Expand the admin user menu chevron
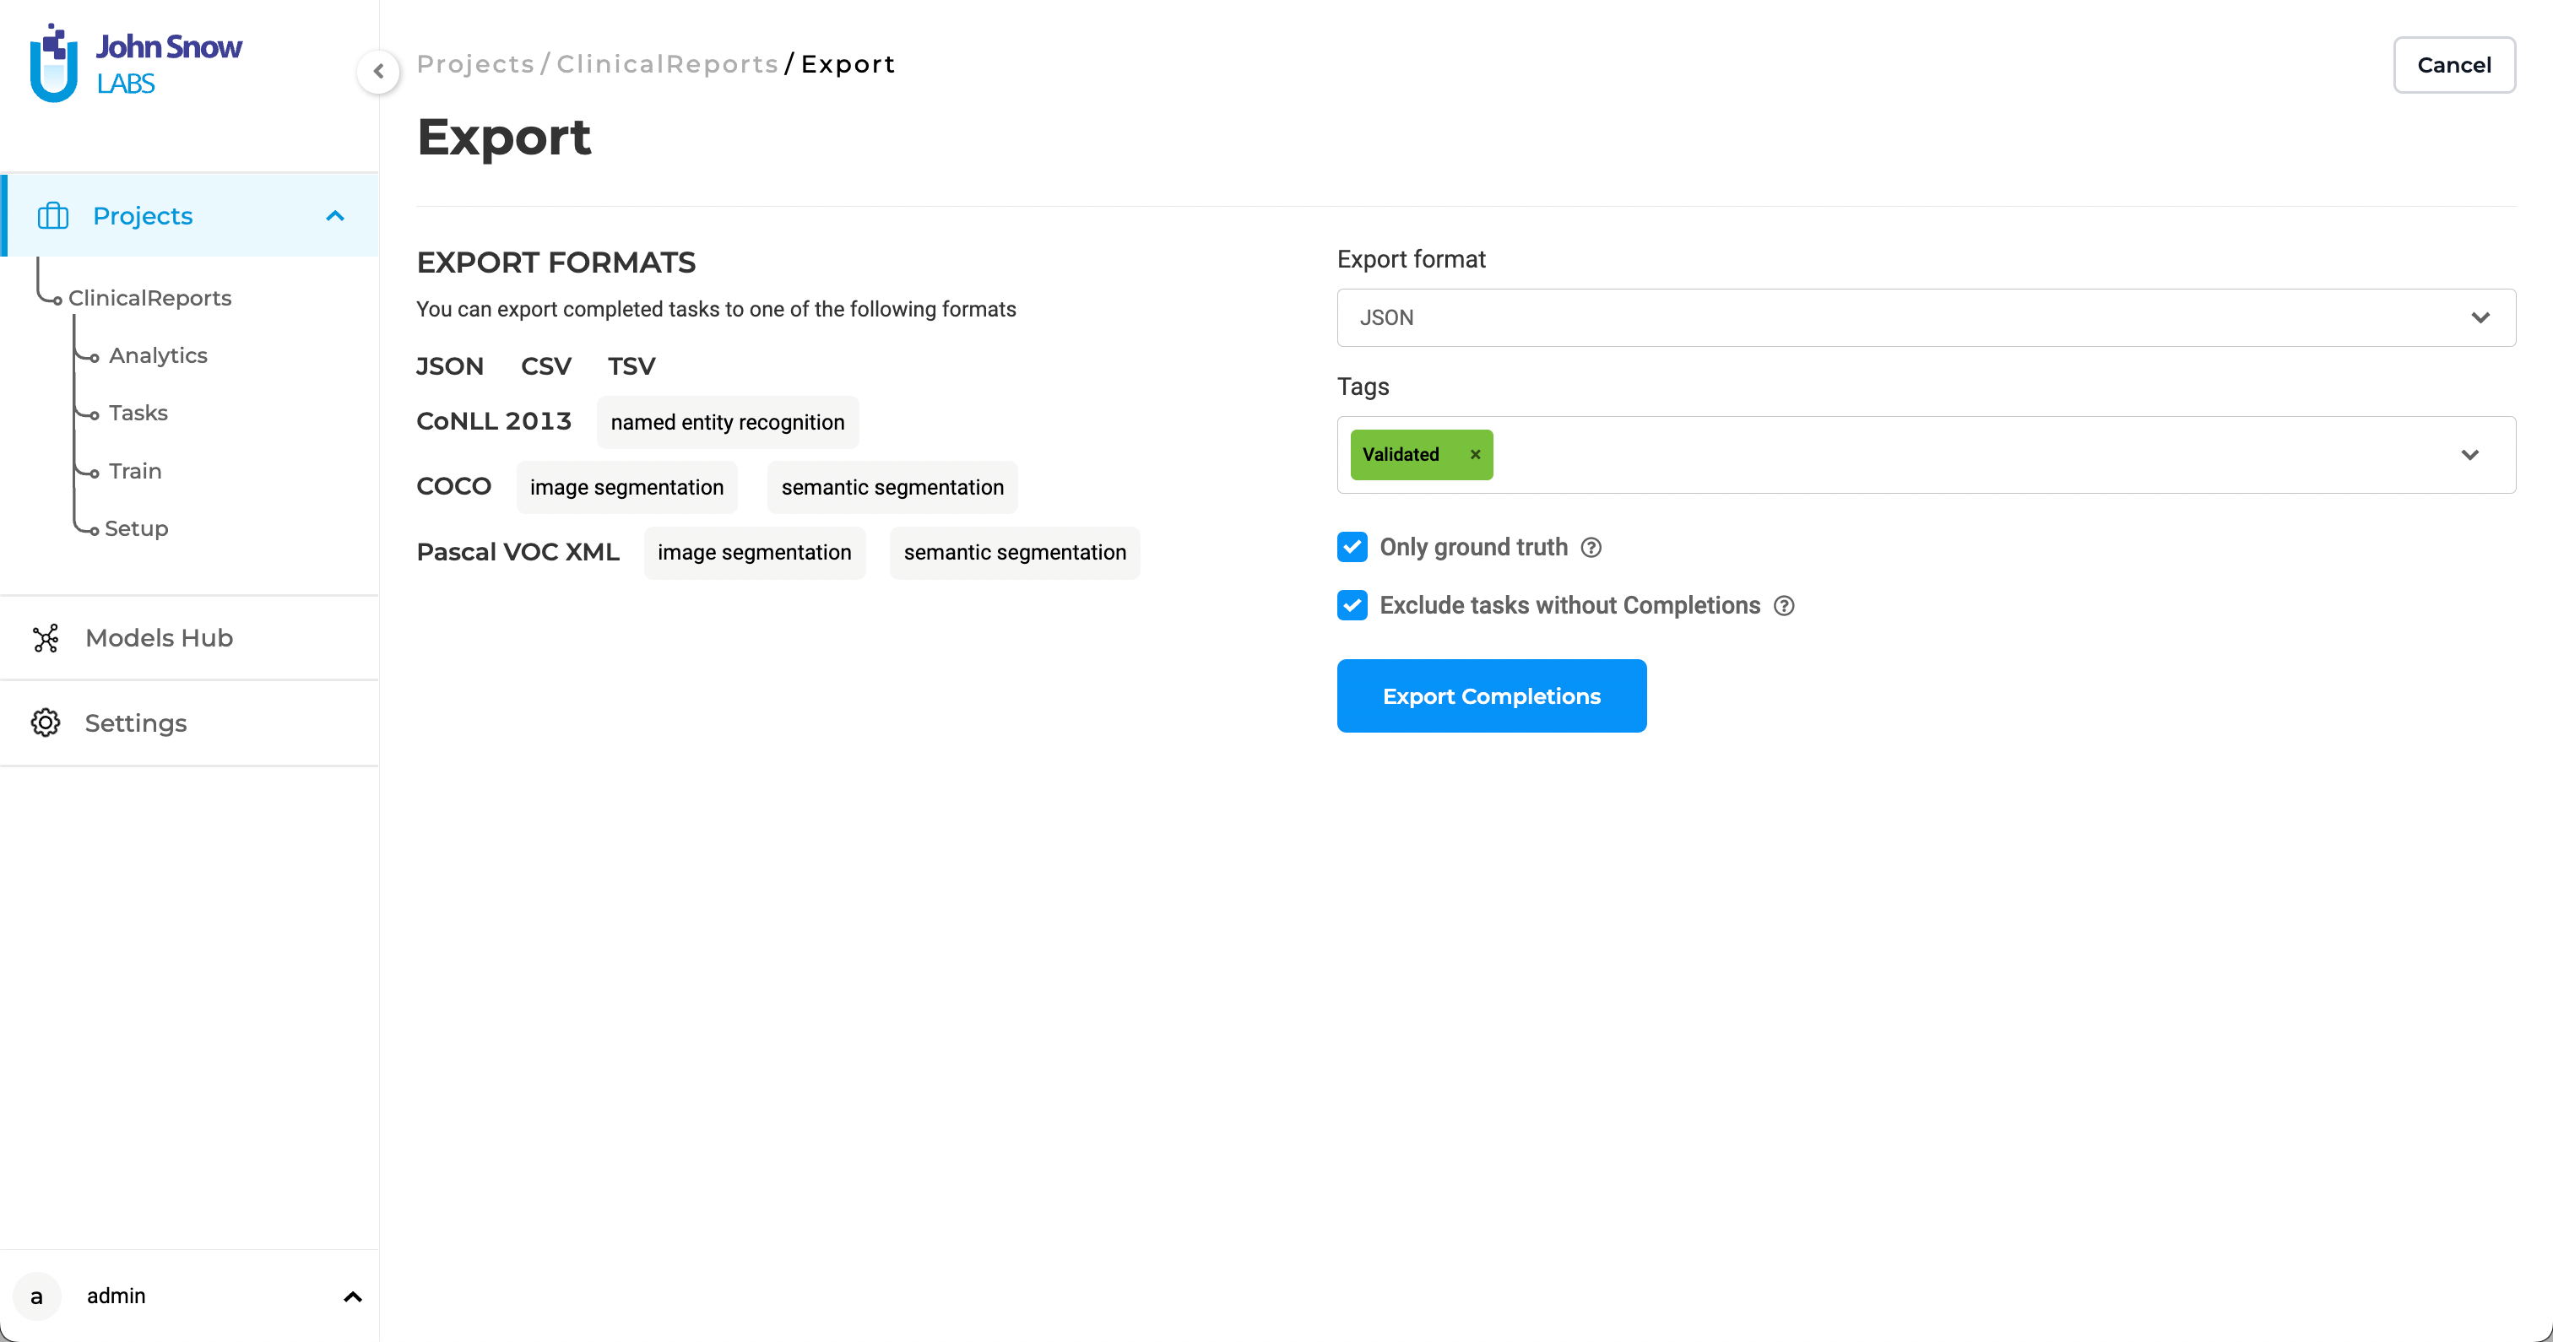 pyautogui.click(x=353, y=1296)
